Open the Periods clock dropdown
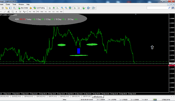 [88, 8]
